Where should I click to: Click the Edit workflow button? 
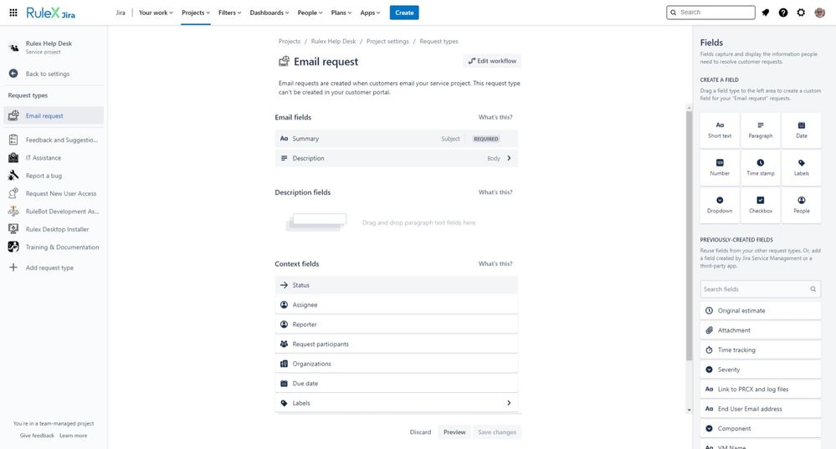(x=492, y=61)
